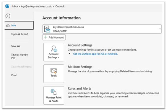The height and width of the screenshot is (111, 167).
Task: Click the Rules and Alerts heading
Action: pyautogui.click(x=80, y=88)
